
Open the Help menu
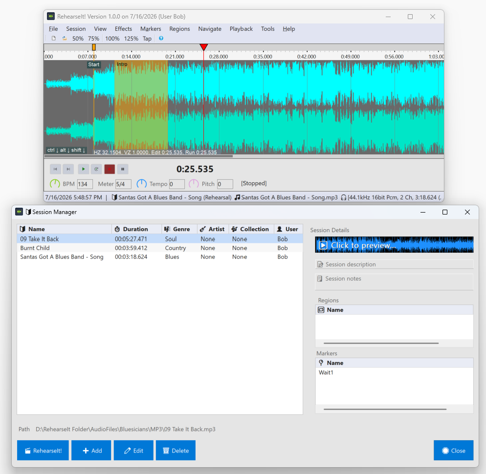tap(289, 29)
